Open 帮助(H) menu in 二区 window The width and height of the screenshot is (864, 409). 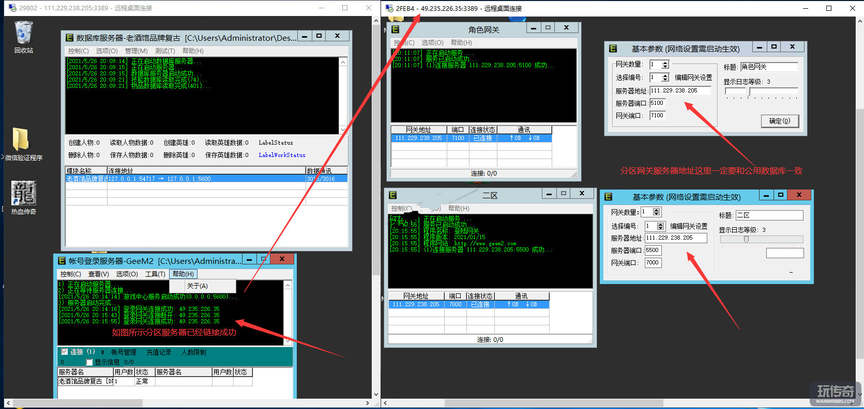click(x=459, y=209)
